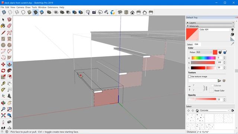This screenshot has height=134, width=238.
Task: Enable Shaded With Textures style
Action: pos(36,12)
